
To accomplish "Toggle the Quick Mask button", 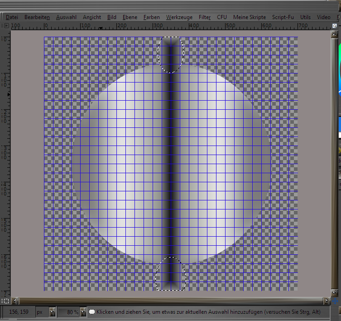I will coord(5,301).
